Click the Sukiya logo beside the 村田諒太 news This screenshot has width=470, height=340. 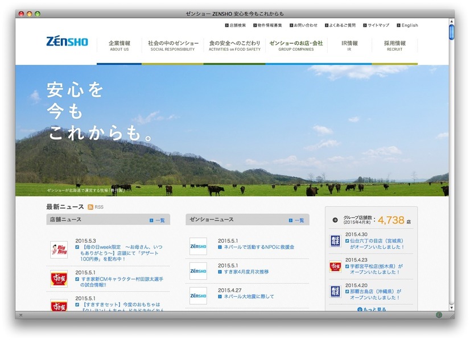tap(59, 279)
